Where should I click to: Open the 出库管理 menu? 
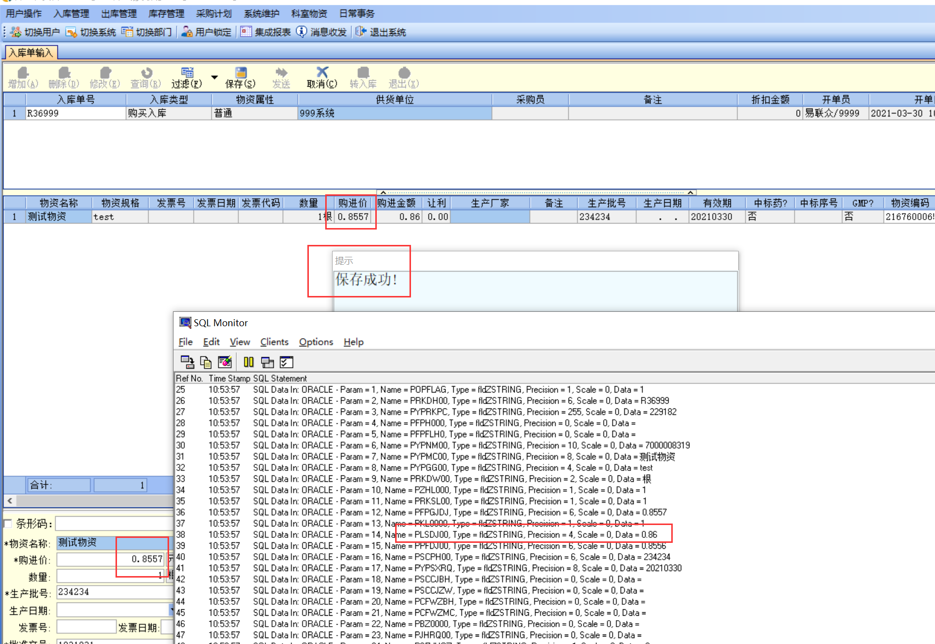click(119, 14)
